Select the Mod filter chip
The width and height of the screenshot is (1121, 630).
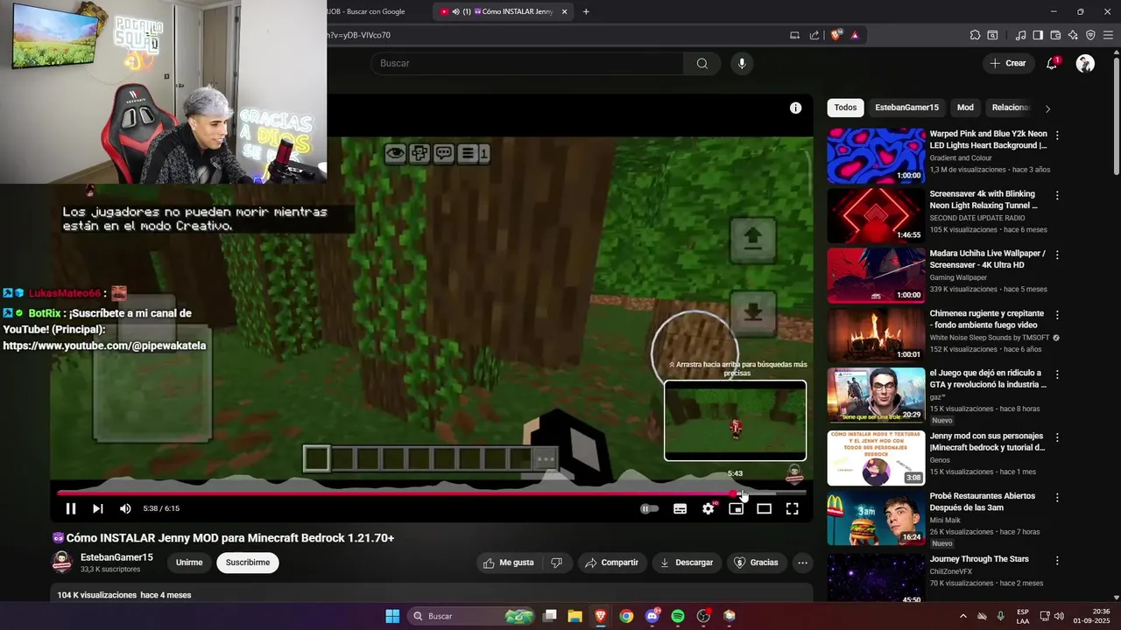pos(965,108)
